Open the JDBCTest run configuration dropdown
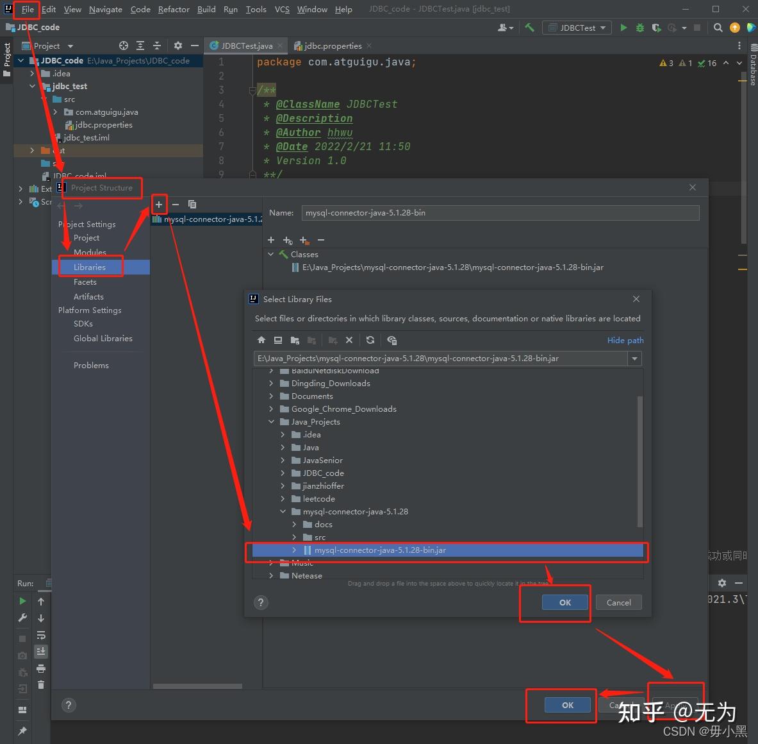Screen dimensions: 758x744 click(577, 28)
